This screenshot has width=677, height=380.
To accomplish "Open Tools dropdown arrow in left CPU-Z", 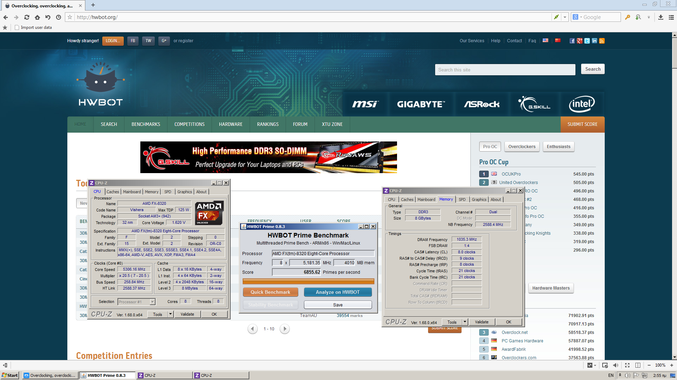I will (x=171, y=314).
